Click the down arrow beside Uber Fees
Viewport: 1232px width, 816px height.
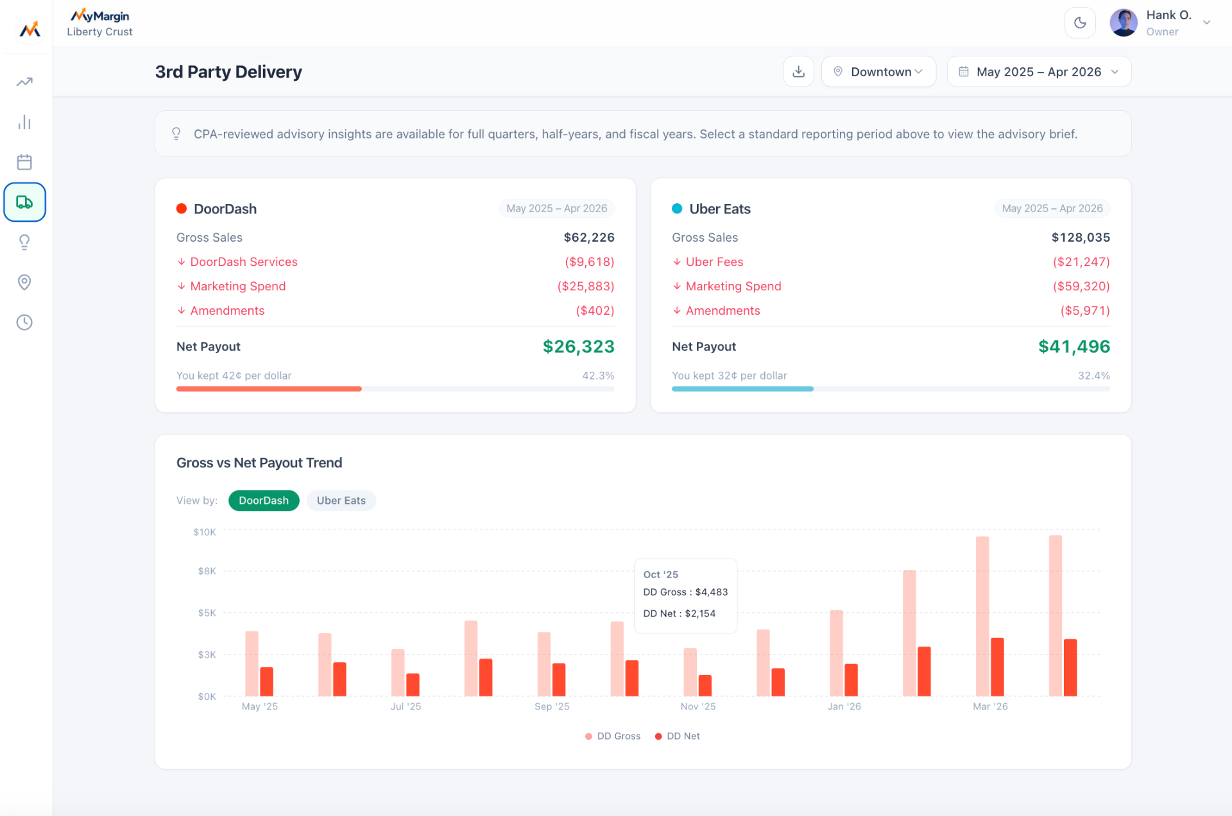click(x=677, y=262)
